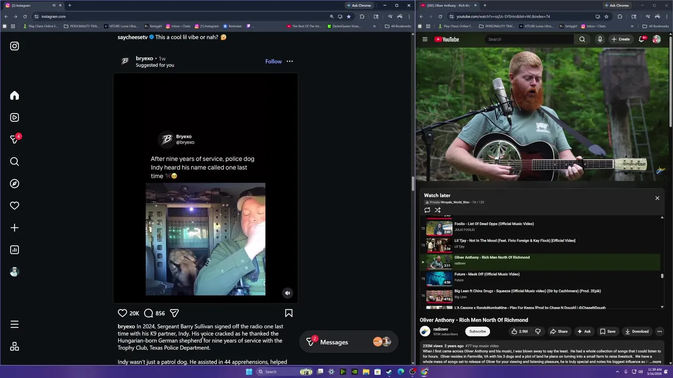Image resolution: width=673 pixels, height=378 pixels.
Task: Go to YouTube home via logo
Action: coord(447,39)
